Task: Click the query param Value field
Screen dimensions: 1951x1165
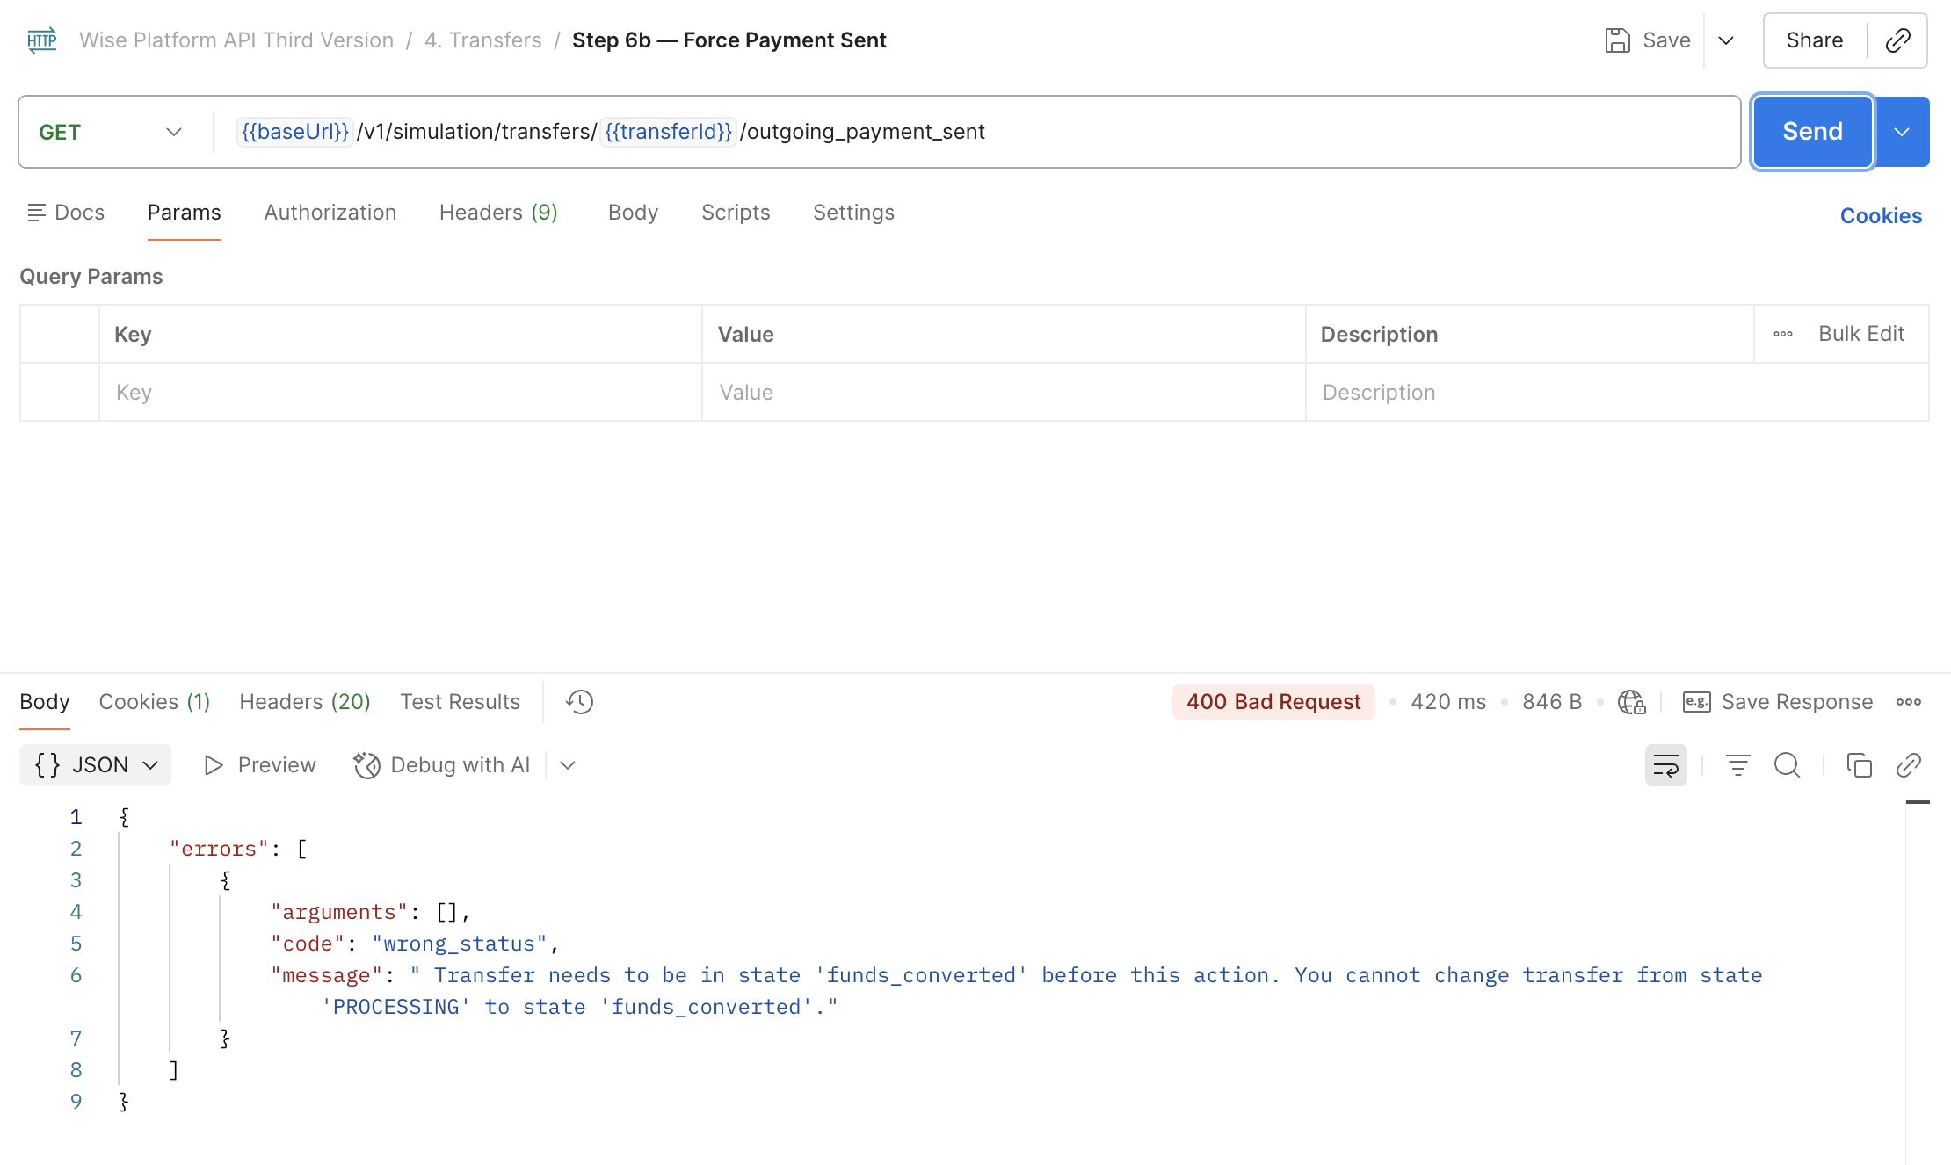Action: [x=1004, y=393]
